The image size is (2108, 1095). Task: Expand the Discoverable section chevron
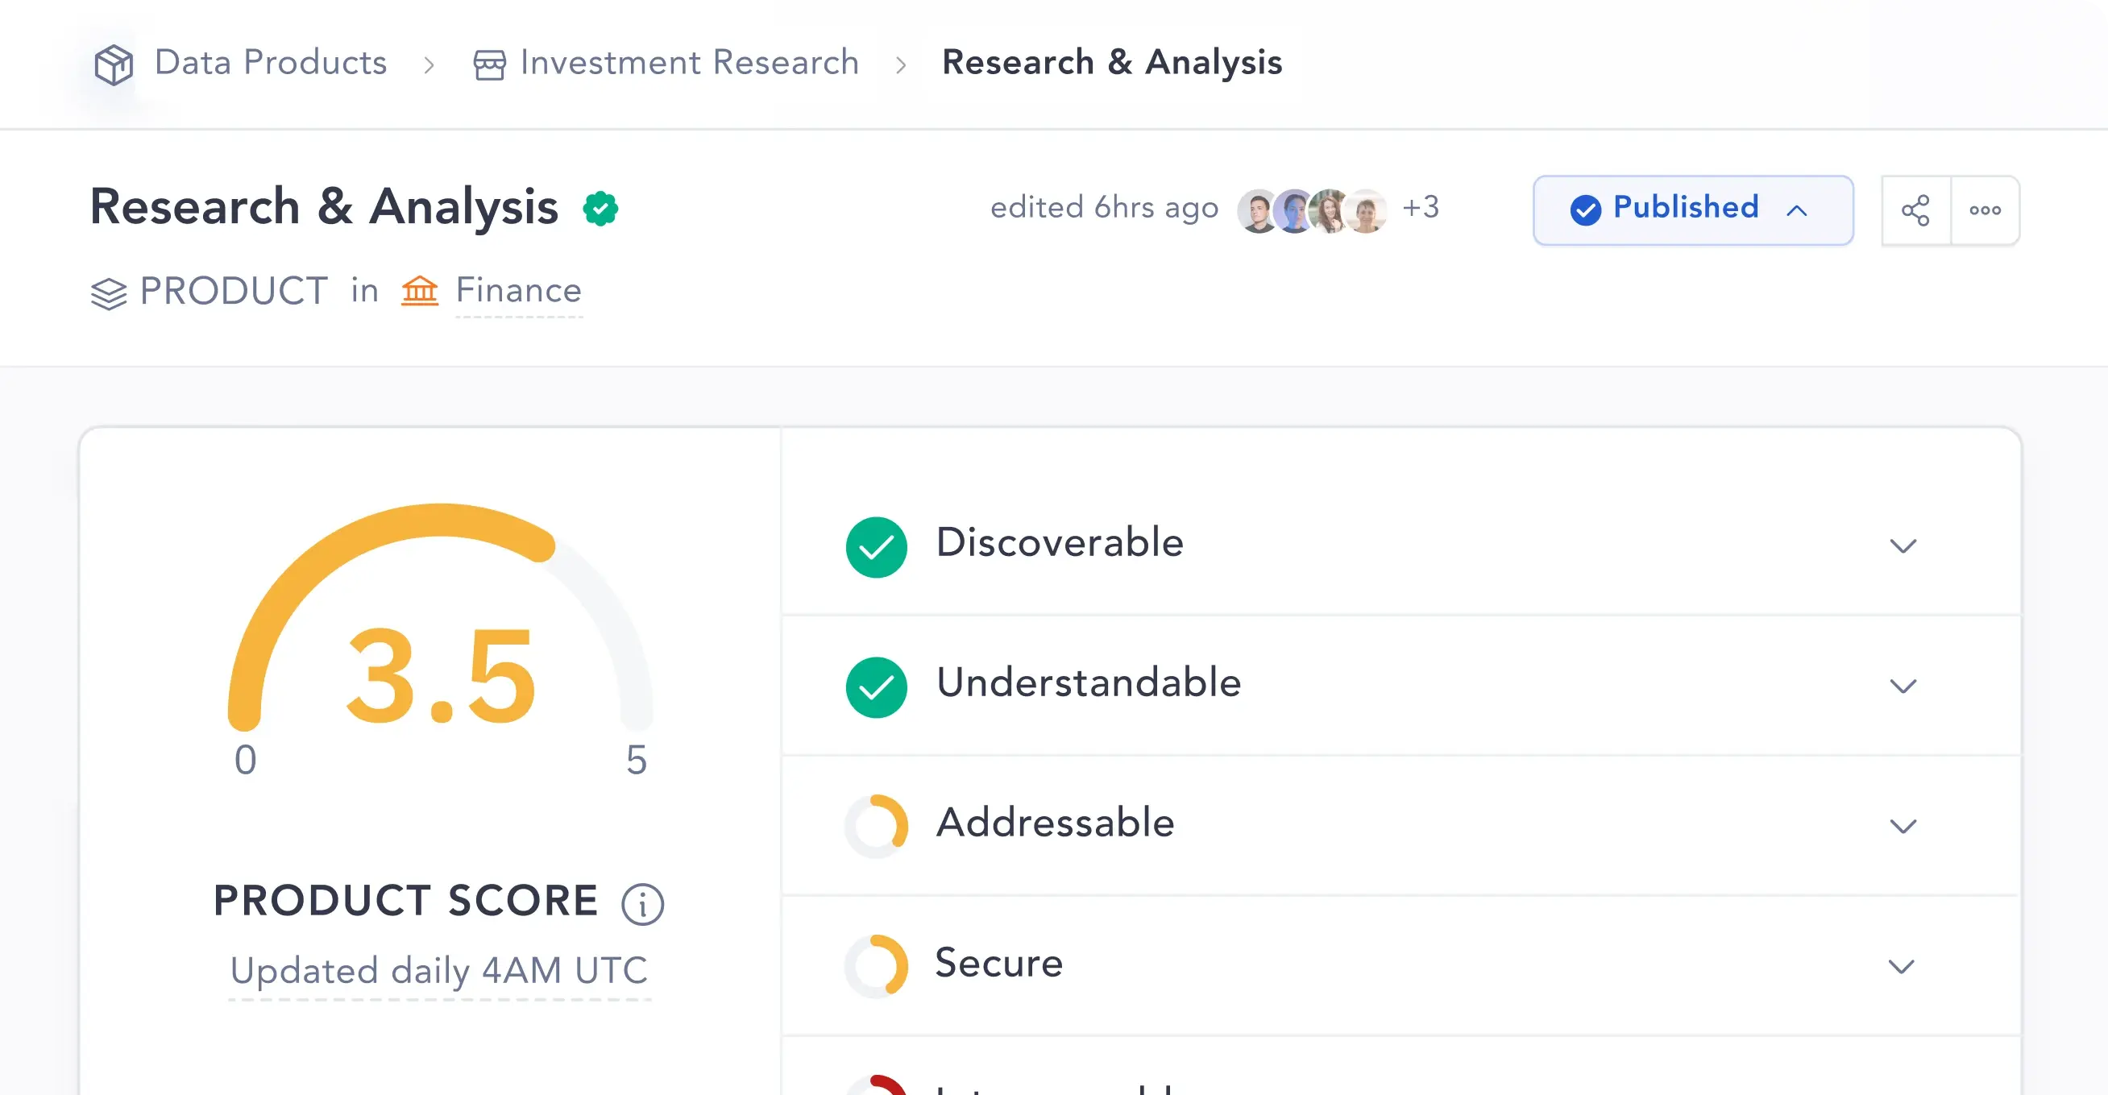click(1903, 545)
